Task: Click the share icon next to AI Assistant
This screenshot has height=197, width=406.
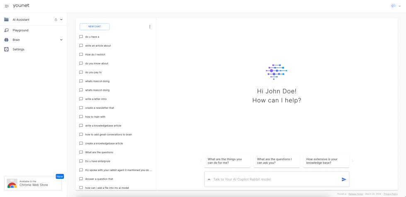Action: [x=56, y=19]
